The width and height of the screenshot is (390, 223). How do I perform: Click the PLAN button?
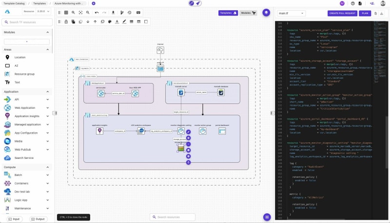365,13
